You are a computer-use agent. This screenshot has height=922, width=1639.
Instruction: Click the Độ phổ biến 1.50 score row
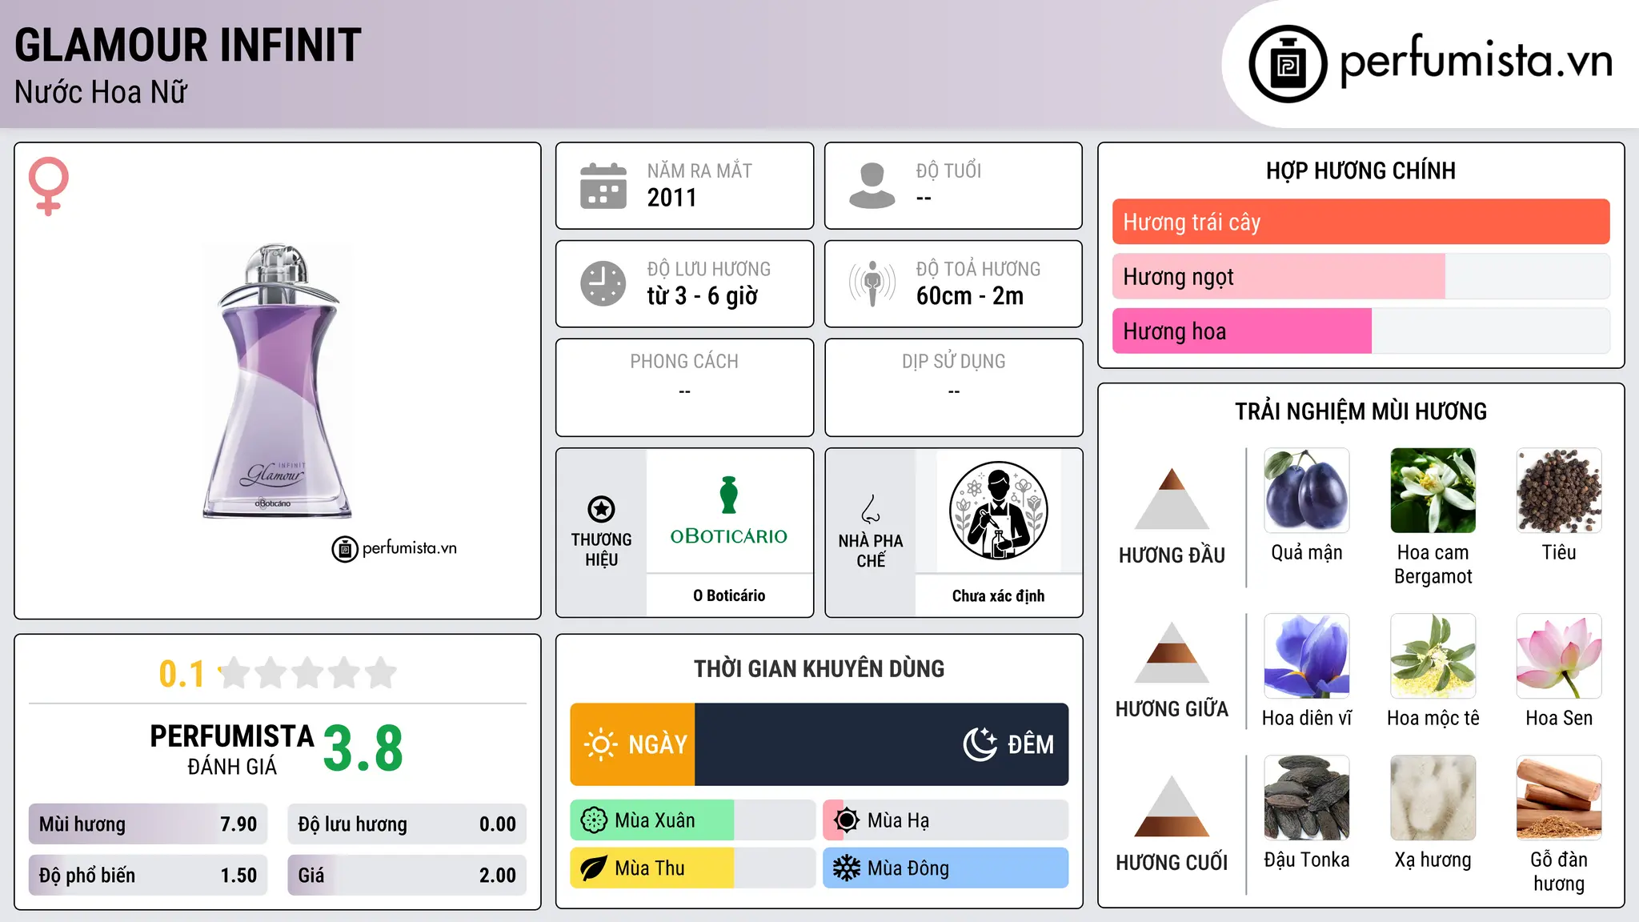pyautogui.click(x=148, y=876)
